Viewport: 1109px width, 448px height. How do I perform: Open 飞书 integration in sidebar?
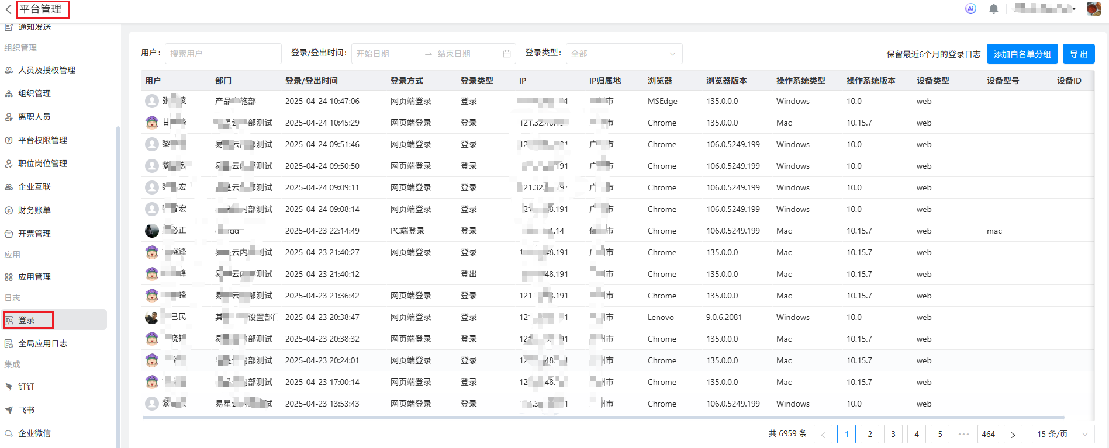point(26,410)
